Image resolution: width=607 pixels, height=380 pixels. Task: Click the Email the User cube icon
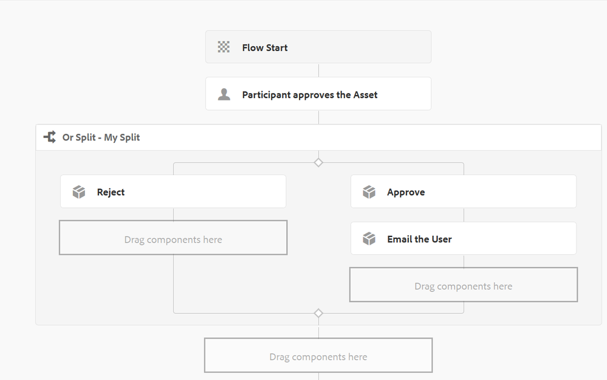click(369, 238)
